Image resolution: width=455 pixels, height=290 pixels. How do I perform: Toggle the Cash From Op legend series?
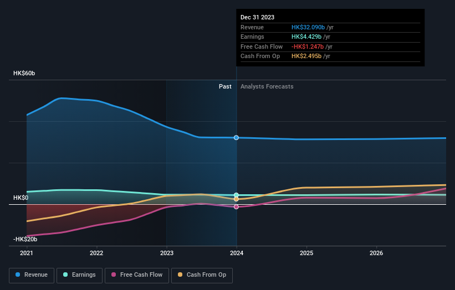[202, 275]
